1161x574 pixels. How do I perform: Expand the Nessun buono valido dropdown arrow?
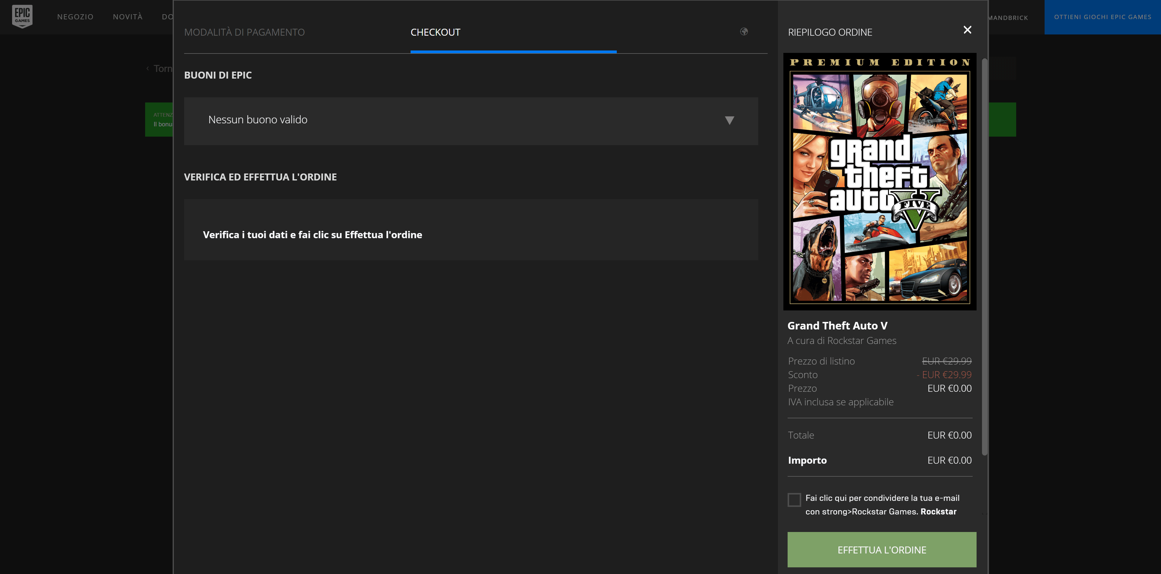tap(729, 120)
